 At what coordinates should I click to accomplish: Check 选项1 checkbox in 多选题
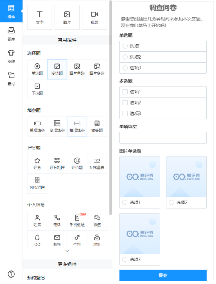(125, 92)
